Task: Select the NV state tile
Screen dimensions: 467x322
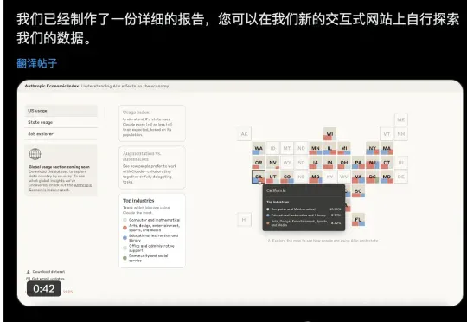Action: [272, 163]
